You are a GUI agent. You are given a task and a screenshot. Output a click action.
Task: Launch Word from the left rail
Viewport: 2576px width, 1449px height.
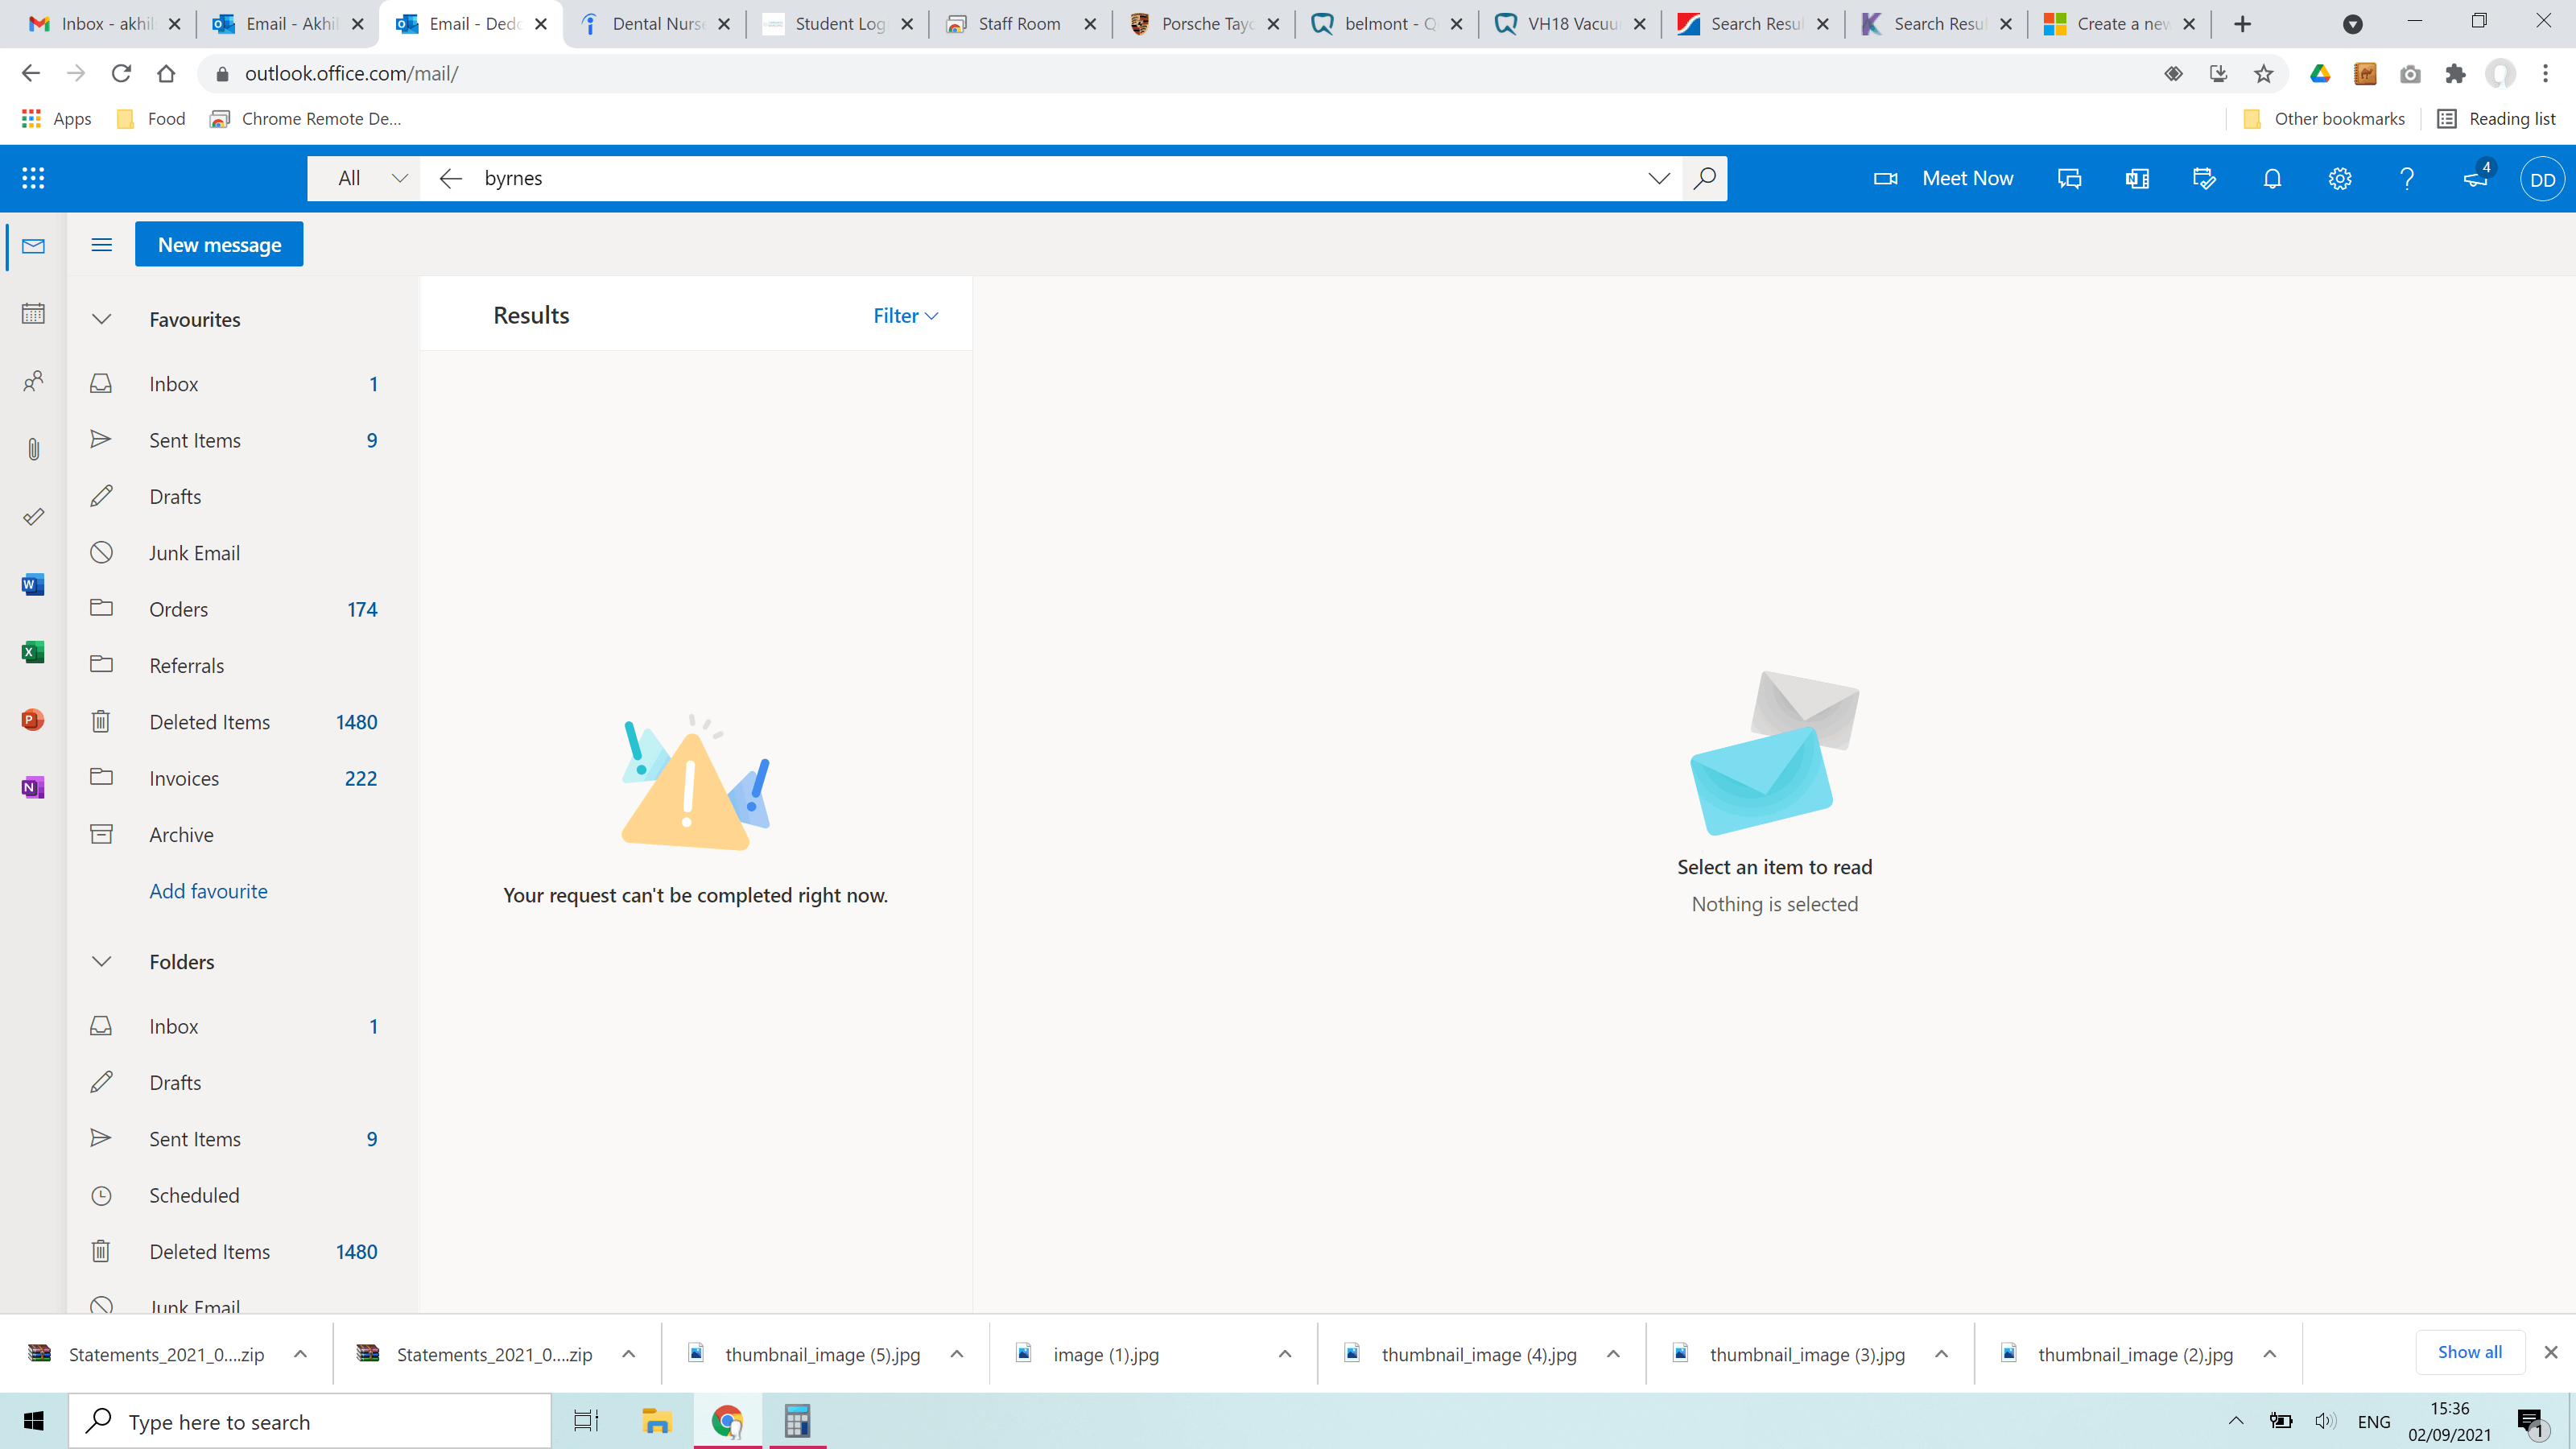pos(33,584)
